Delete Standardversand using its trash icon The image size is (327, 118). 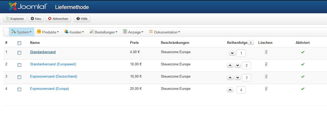coord(266,52)
